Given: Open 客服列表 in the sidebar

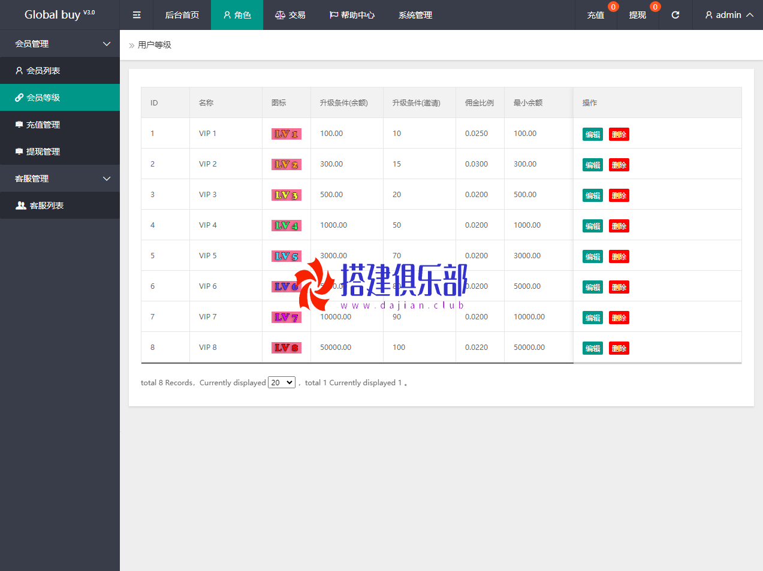Looking at the screenshot, I should [60, 206].
